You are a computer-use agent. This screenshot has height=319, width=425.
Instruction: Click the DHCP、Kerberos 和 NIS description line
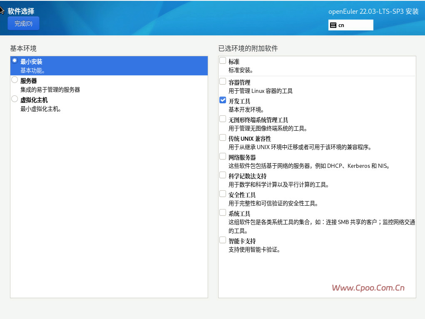coord(309,166)
